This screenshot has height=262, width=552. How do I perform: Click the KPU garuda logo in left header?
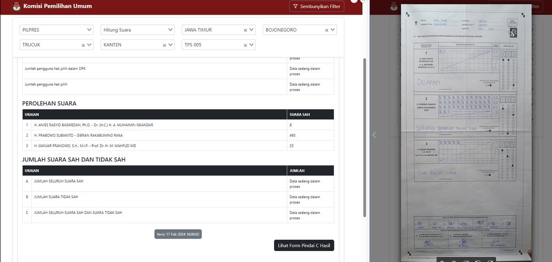[17, 6]
